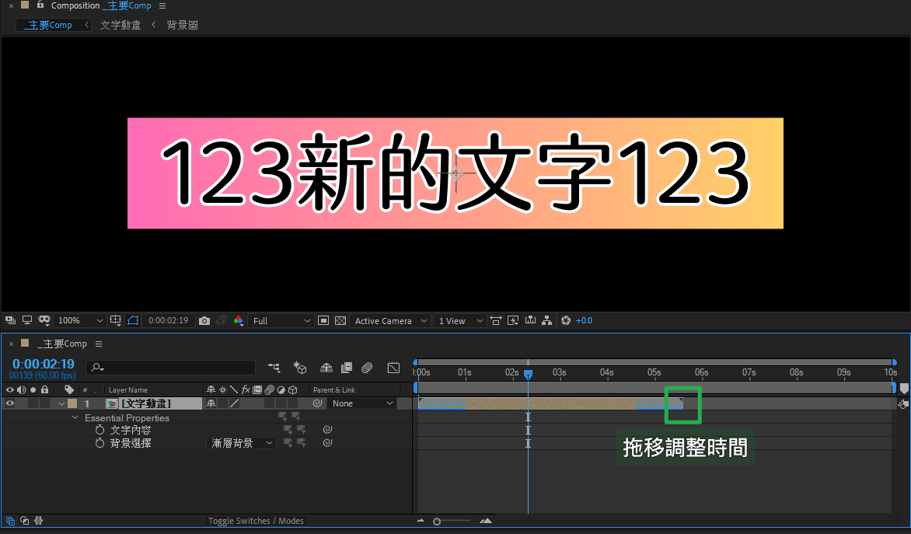Open the Graph Editor in the timeline

(x=394, y=368)
